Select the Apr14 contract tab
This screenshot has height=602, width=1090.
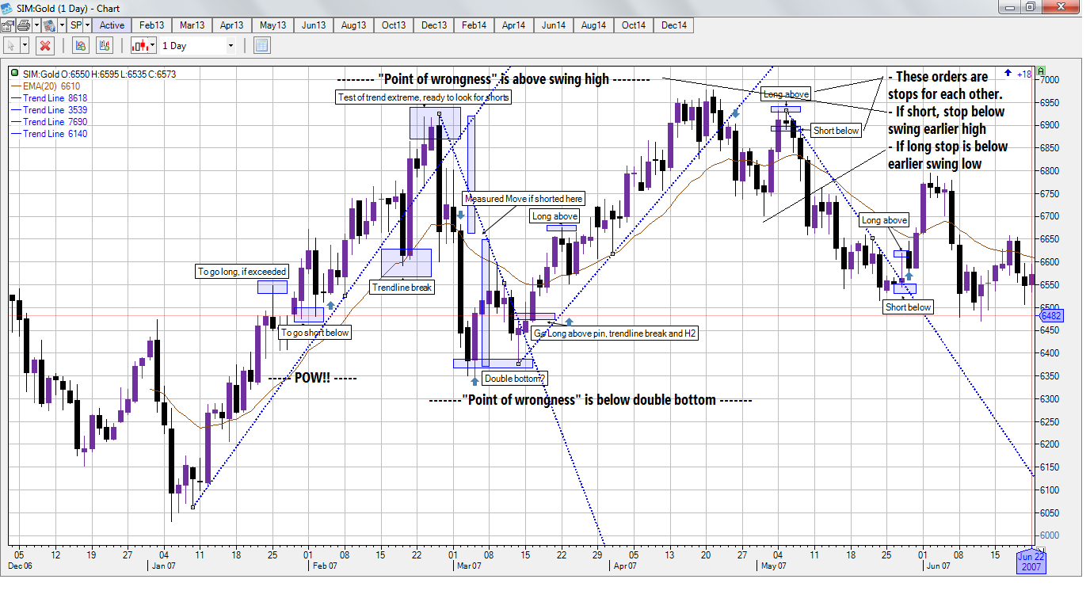click(x=514, y=25)
